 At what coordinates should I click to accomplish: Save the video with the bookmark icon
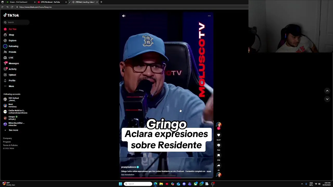tap(219, 155)
